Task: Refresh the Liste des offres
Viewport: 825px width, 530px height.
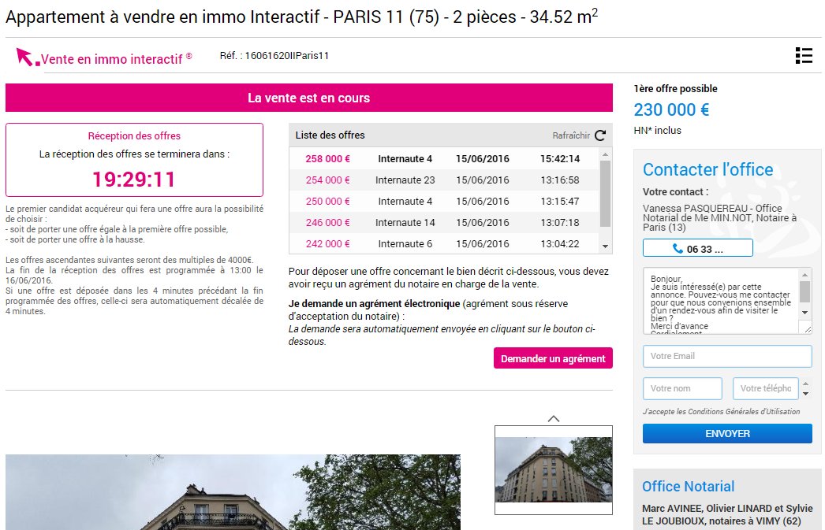Action: click(x=600, y=135)
